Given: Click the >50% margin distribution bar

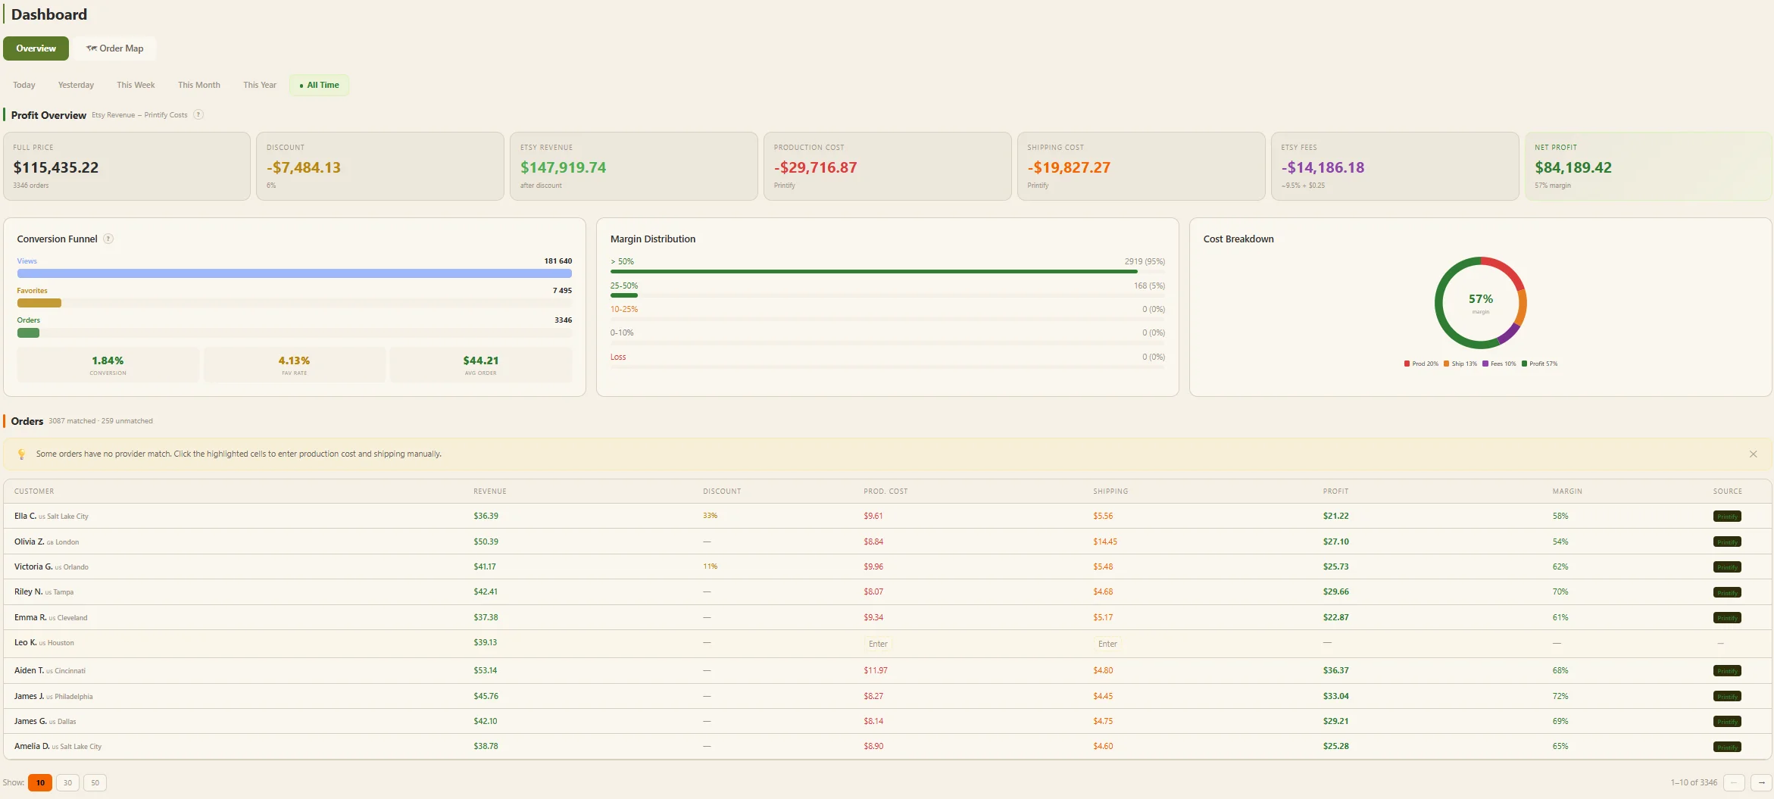Looking at the screenshot, I should click(x=871, y=271).
